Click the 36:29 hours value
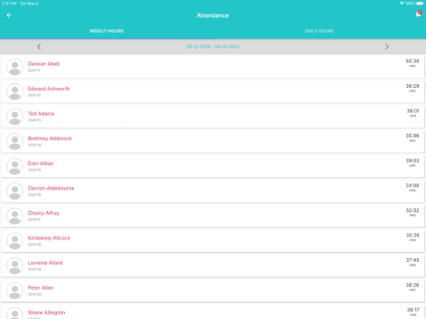 click(412, 86)
